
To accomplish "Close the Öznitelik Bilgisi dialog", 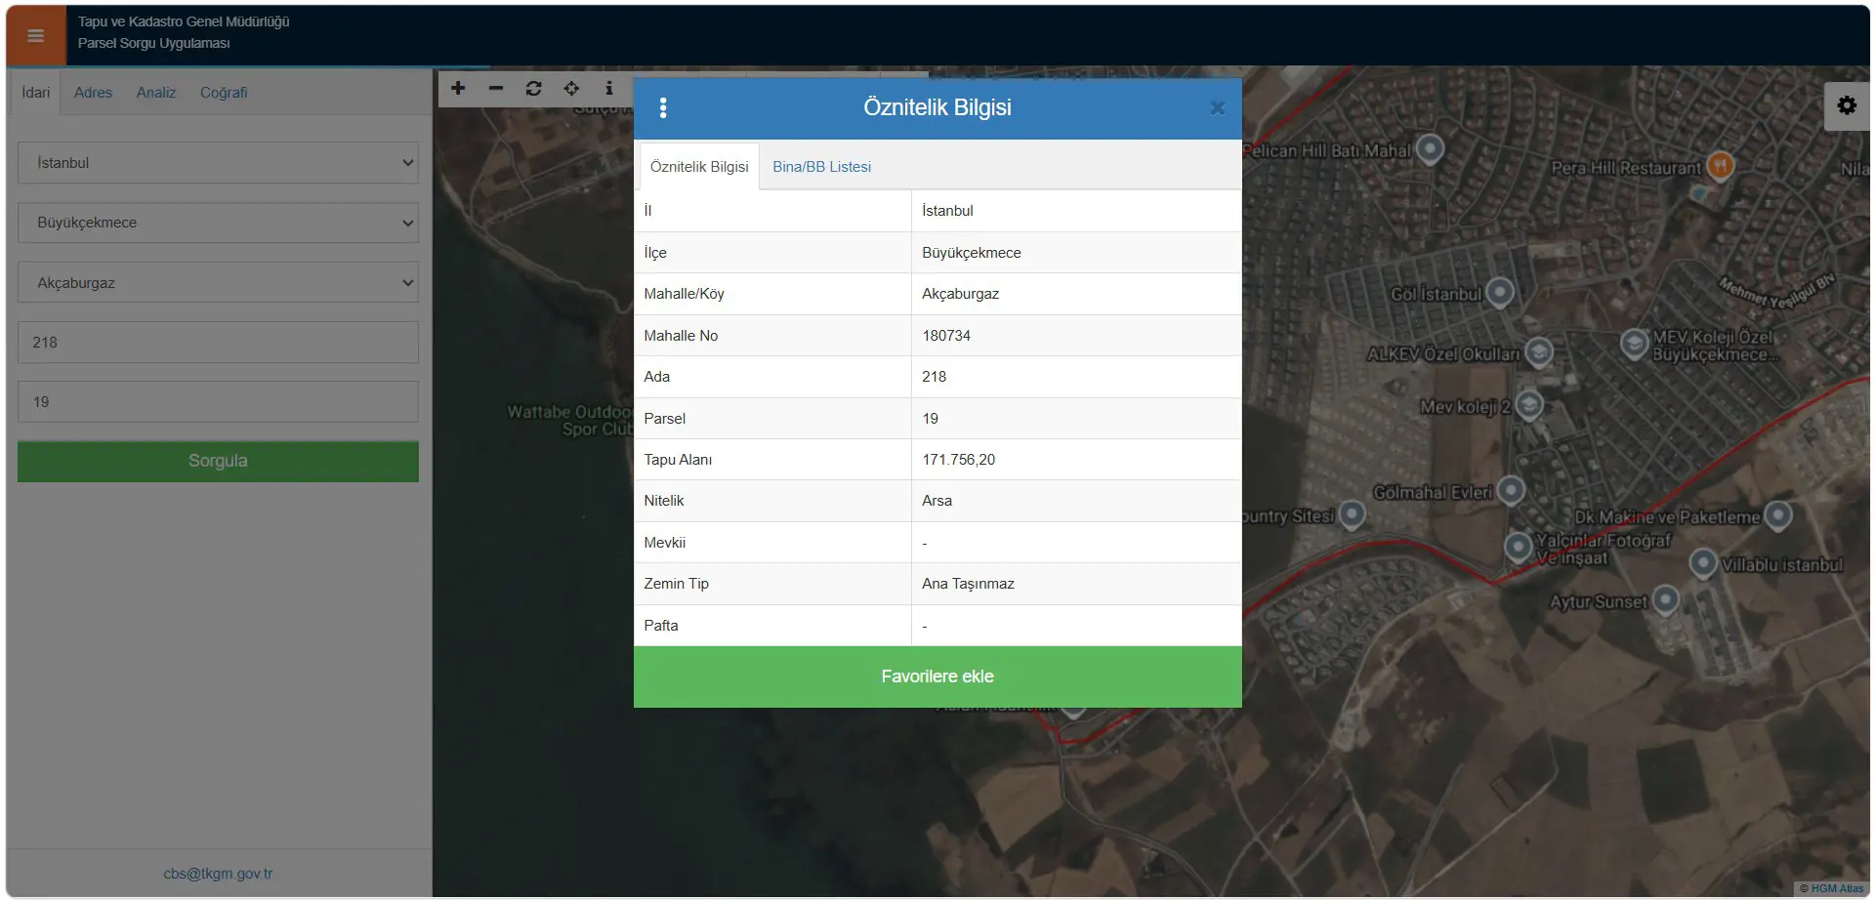I will click(1217, 108).
